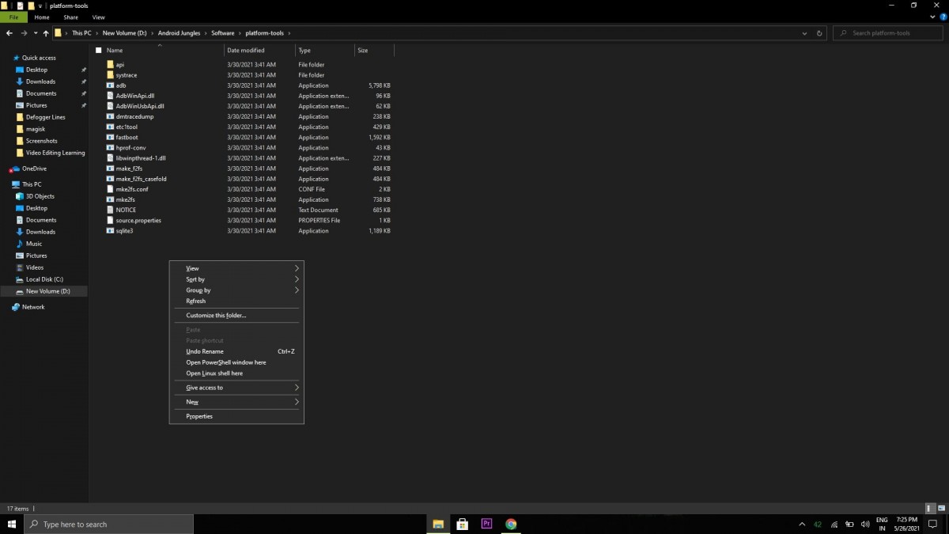The image size is (949, 534).
Task: Open the View ribbon tab
Action: [98, 17]
